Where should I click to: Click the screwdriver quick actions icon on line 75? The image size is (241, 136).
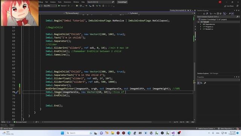click(17, 92)
